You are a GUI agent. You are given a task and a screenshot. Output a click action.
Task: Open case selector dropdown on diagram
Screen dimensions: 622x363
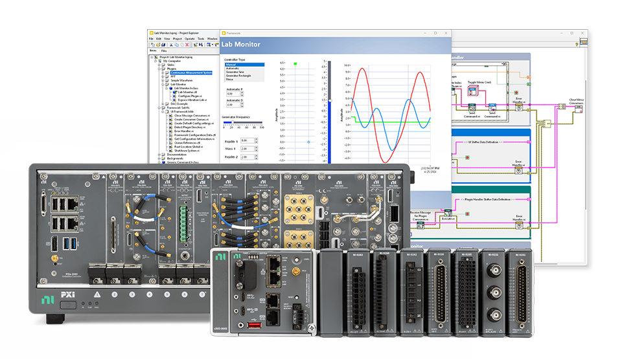tap(503, 64)
